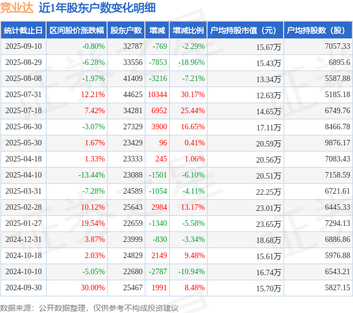The width and height of the screenshot is (353, 313).
Task: Select date cell 2025-02-28
Action: coord(24,207)
